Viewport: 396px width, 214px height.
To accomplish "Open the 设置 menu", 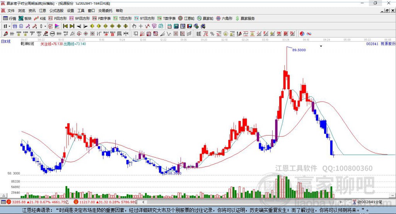I will (70, 10).
